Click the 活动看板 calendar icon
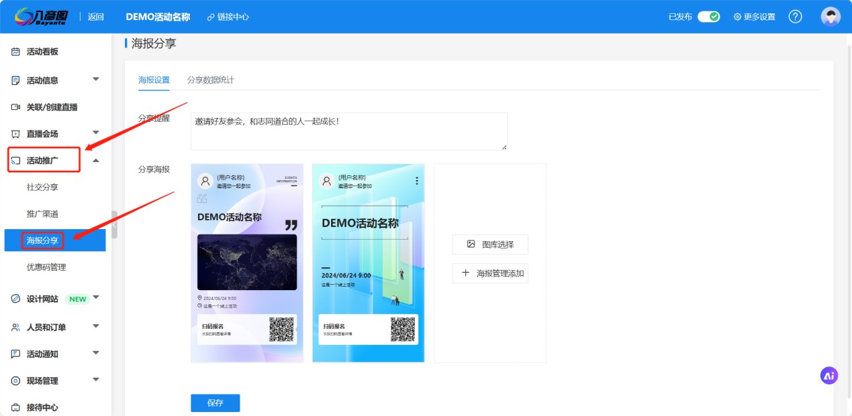The height and width of the screenshot is (416, 852). (x=15, y=52)
